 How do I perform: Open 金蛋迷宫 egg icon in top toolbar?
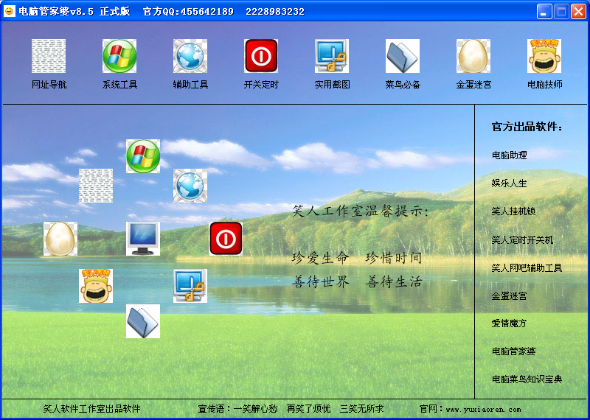click(x=473, y=57)
